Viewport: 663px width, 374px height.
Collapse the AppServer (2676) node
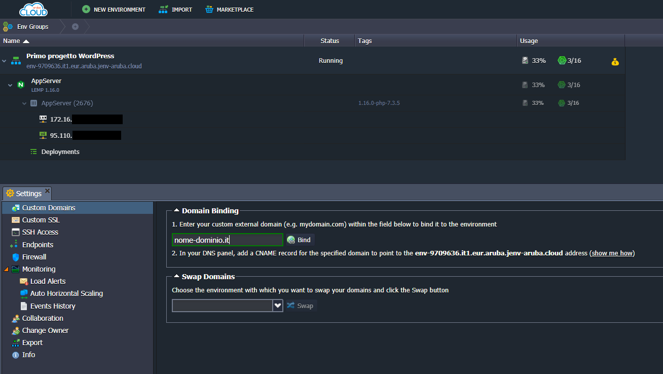click(x=24, y=103)
